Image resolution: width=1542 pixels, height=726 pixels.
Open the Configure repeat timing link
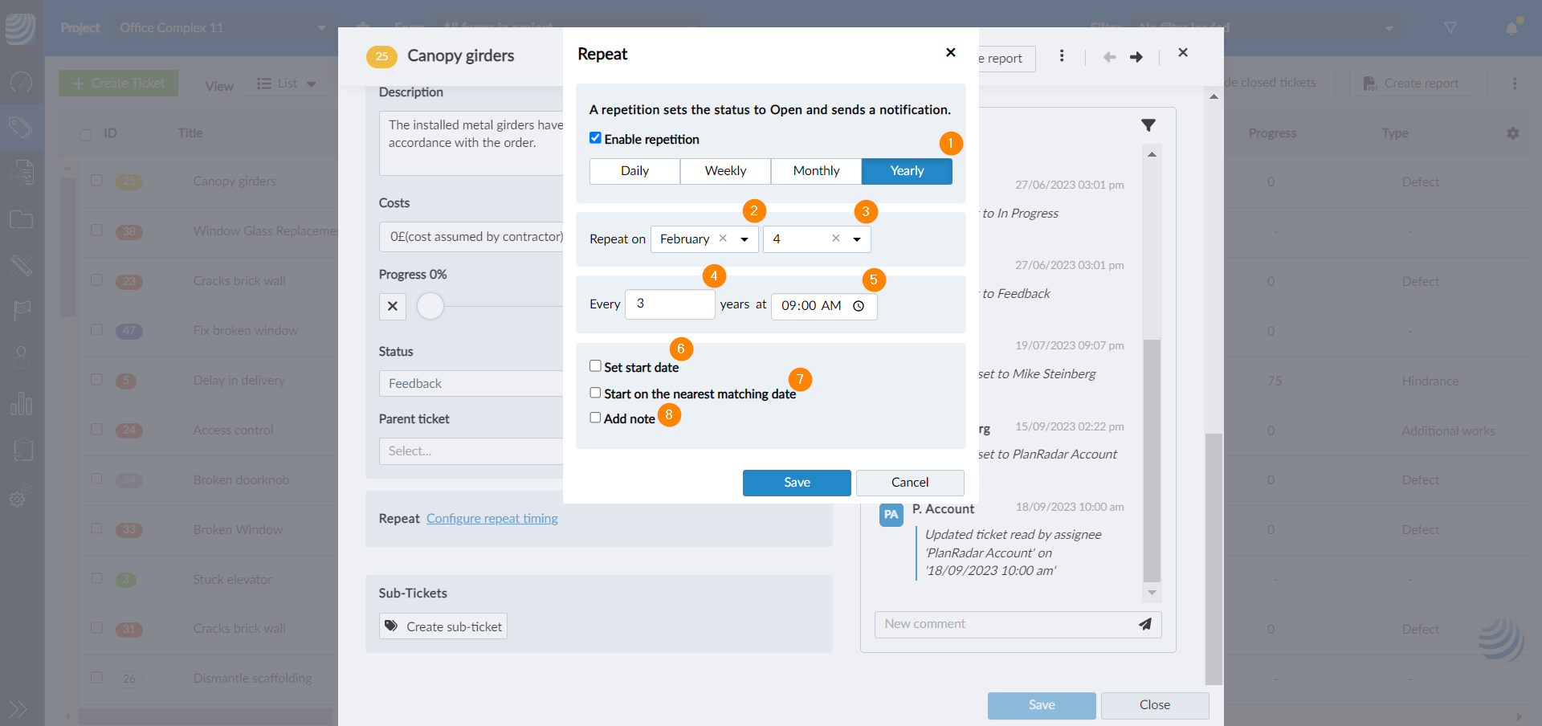click(492, 519)
